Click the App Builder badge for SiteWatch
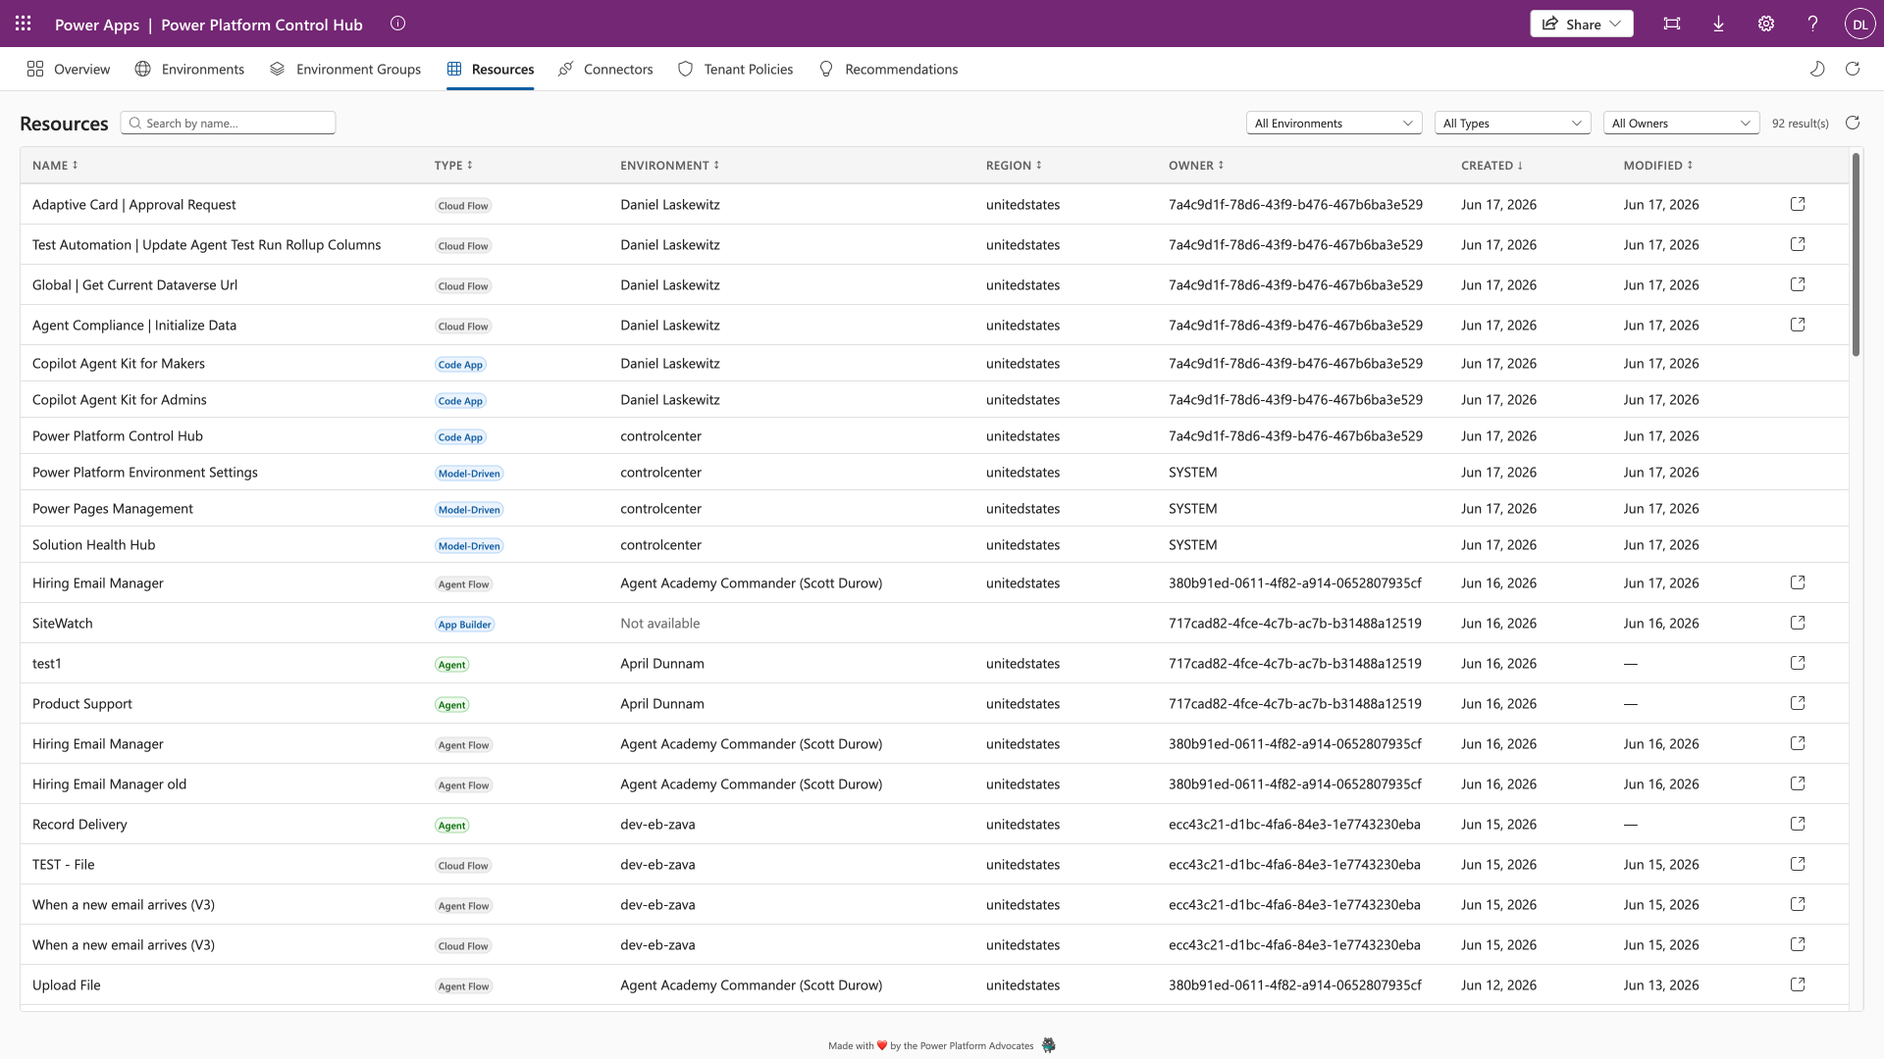Screen dimensions: 1884x1059 tap(464, 625)
